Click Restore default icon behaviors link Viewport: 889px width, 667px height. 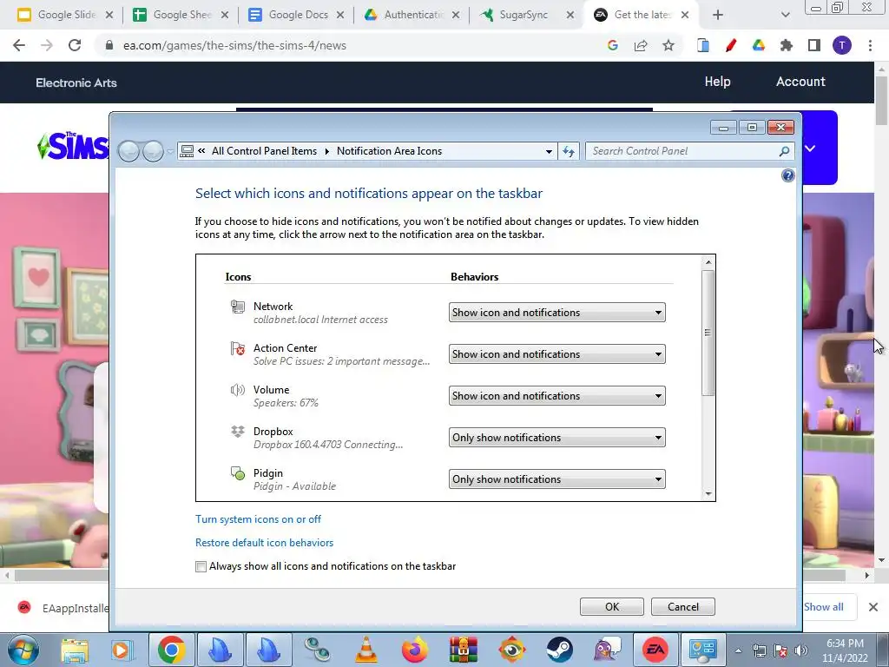coord(264,543)
